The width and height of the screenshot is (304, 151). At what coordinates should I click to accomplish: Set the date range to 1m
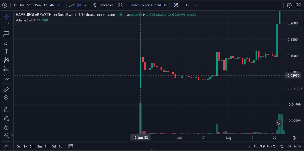(47, 146)
